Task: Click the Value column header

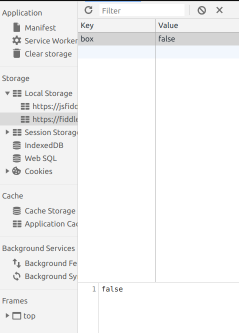Action: [x=197, y=25]
